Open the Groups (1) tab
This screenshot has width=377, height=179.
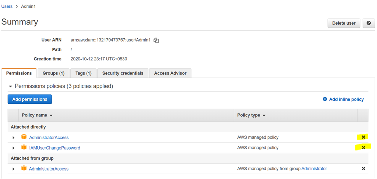(x=53, y=73)
